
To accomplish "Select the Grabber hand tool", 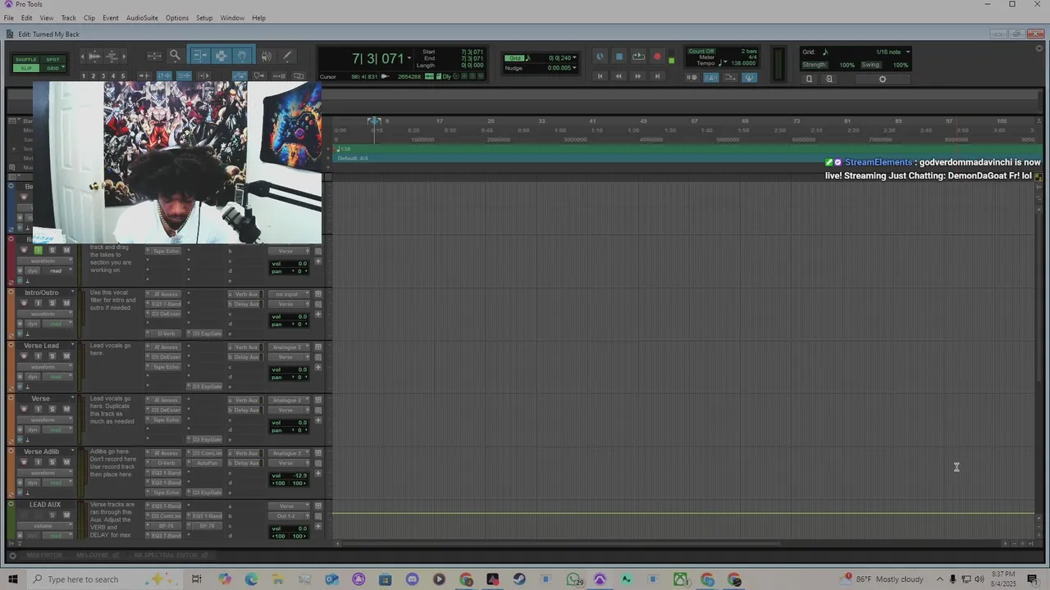I will [243, 56].
